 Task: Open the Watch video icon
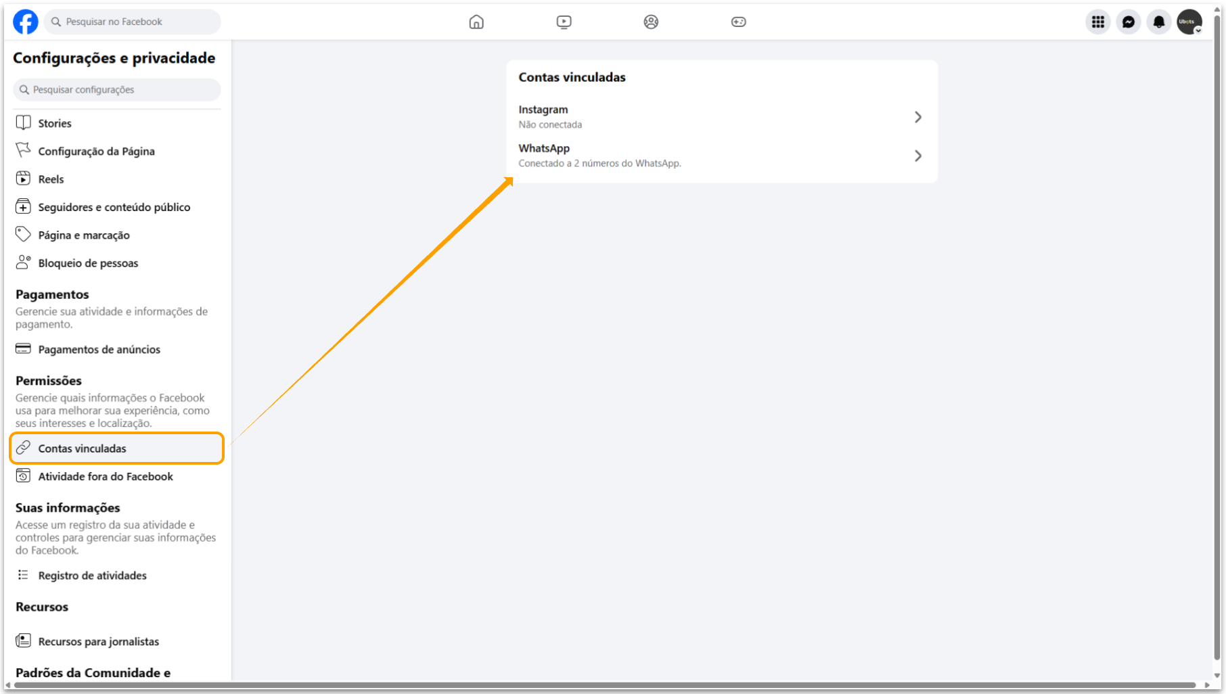coord(564,22)
